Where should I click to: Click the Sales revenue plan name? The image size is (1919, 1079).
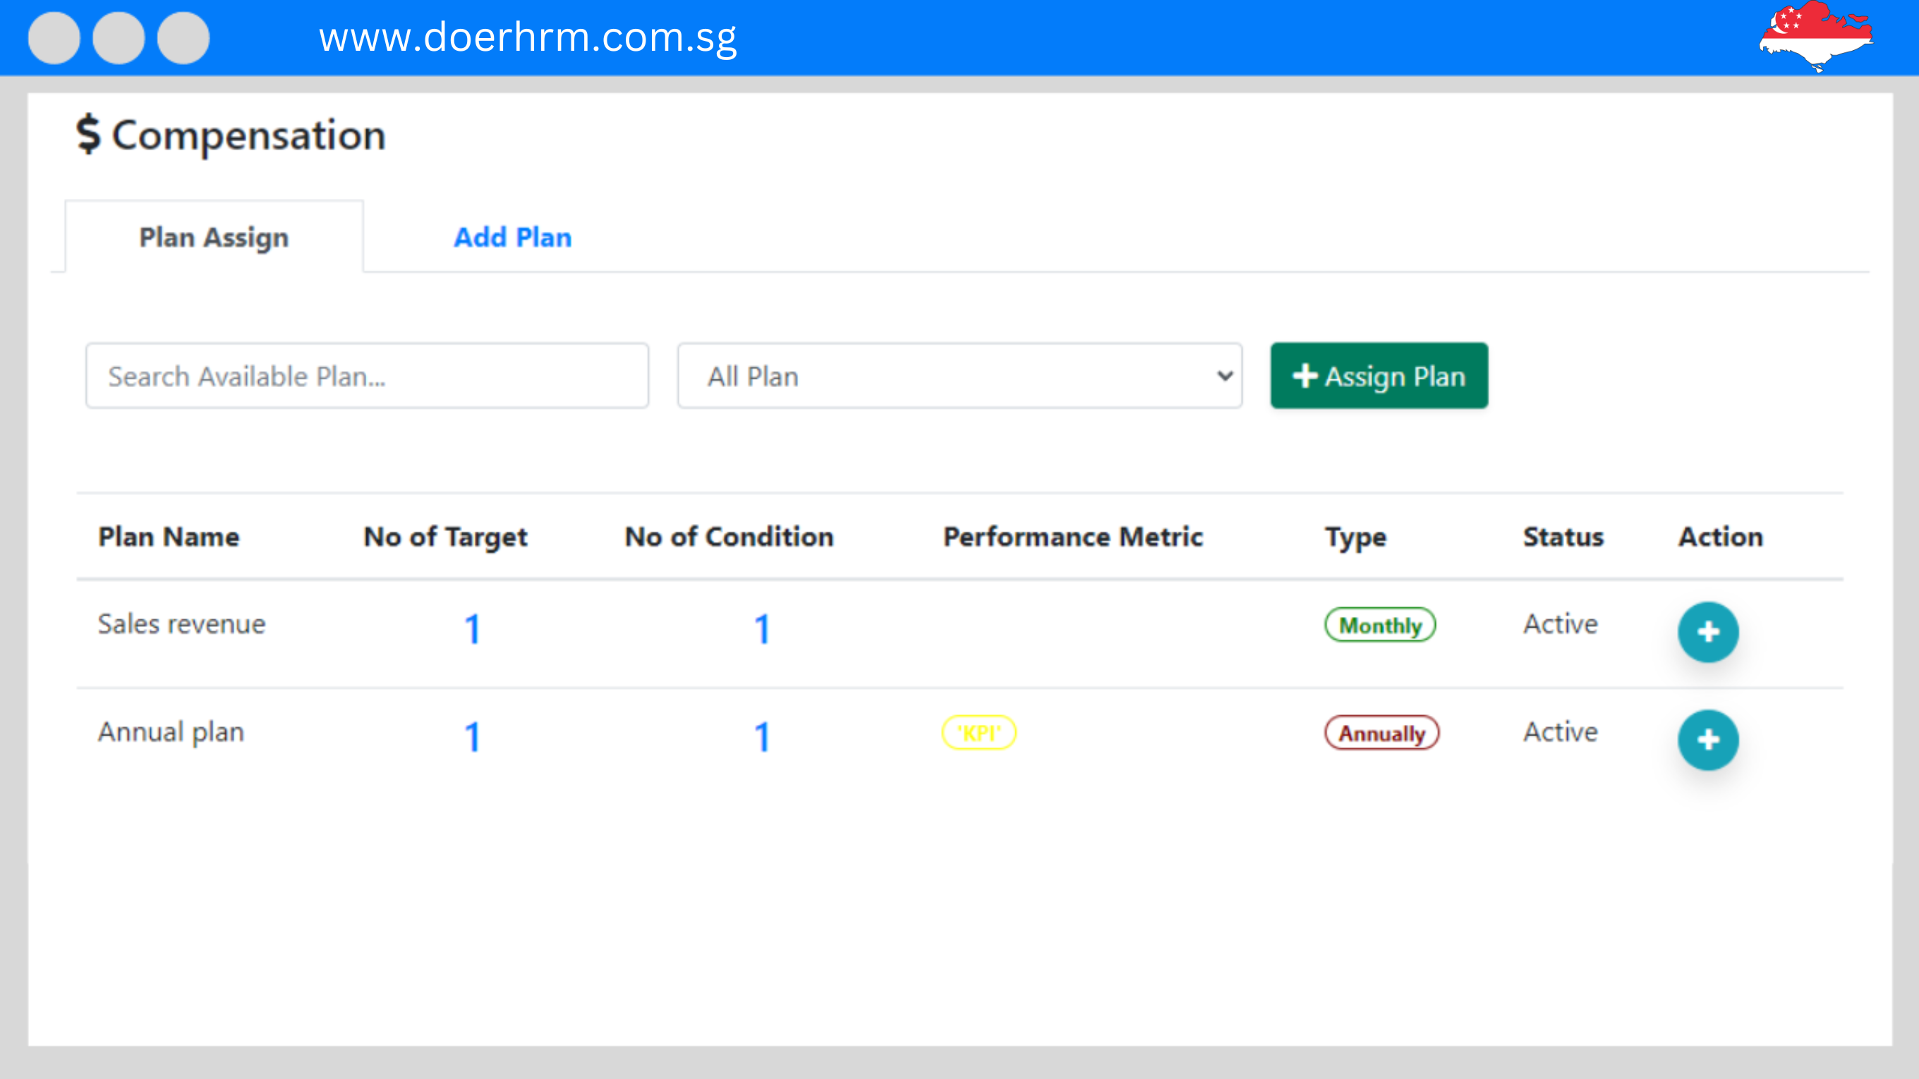182,623
